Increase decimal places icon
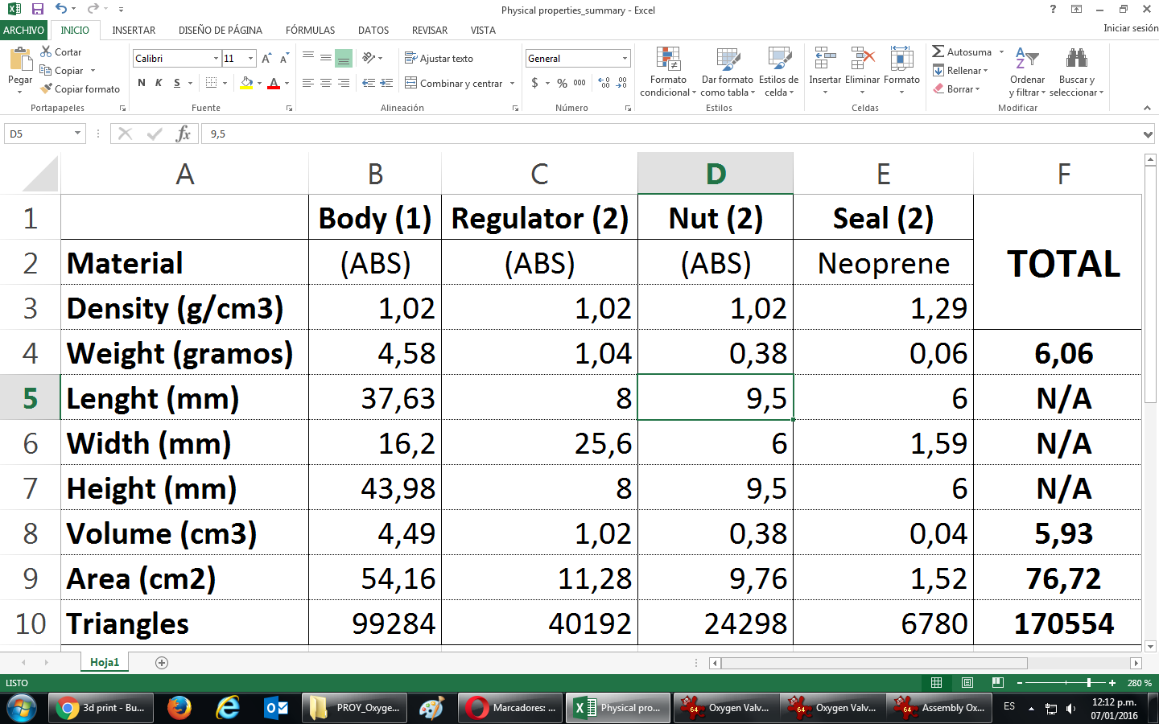1159x724 pixels. (x=604, y=83)
